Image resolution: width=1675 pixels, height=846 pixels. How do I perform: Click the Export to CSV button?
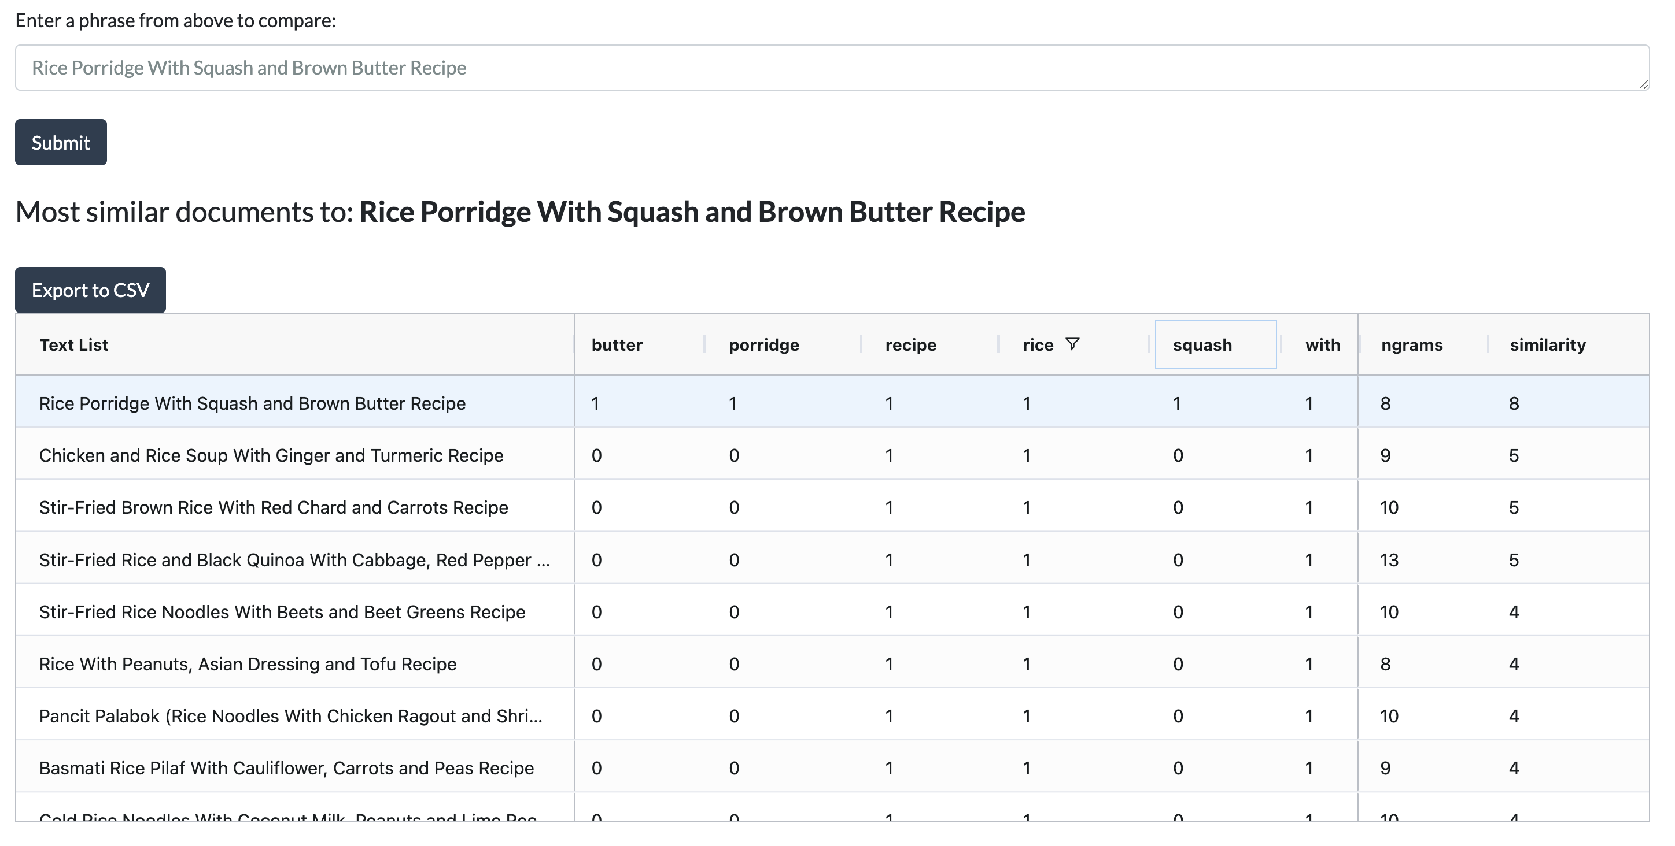point(90,290)
